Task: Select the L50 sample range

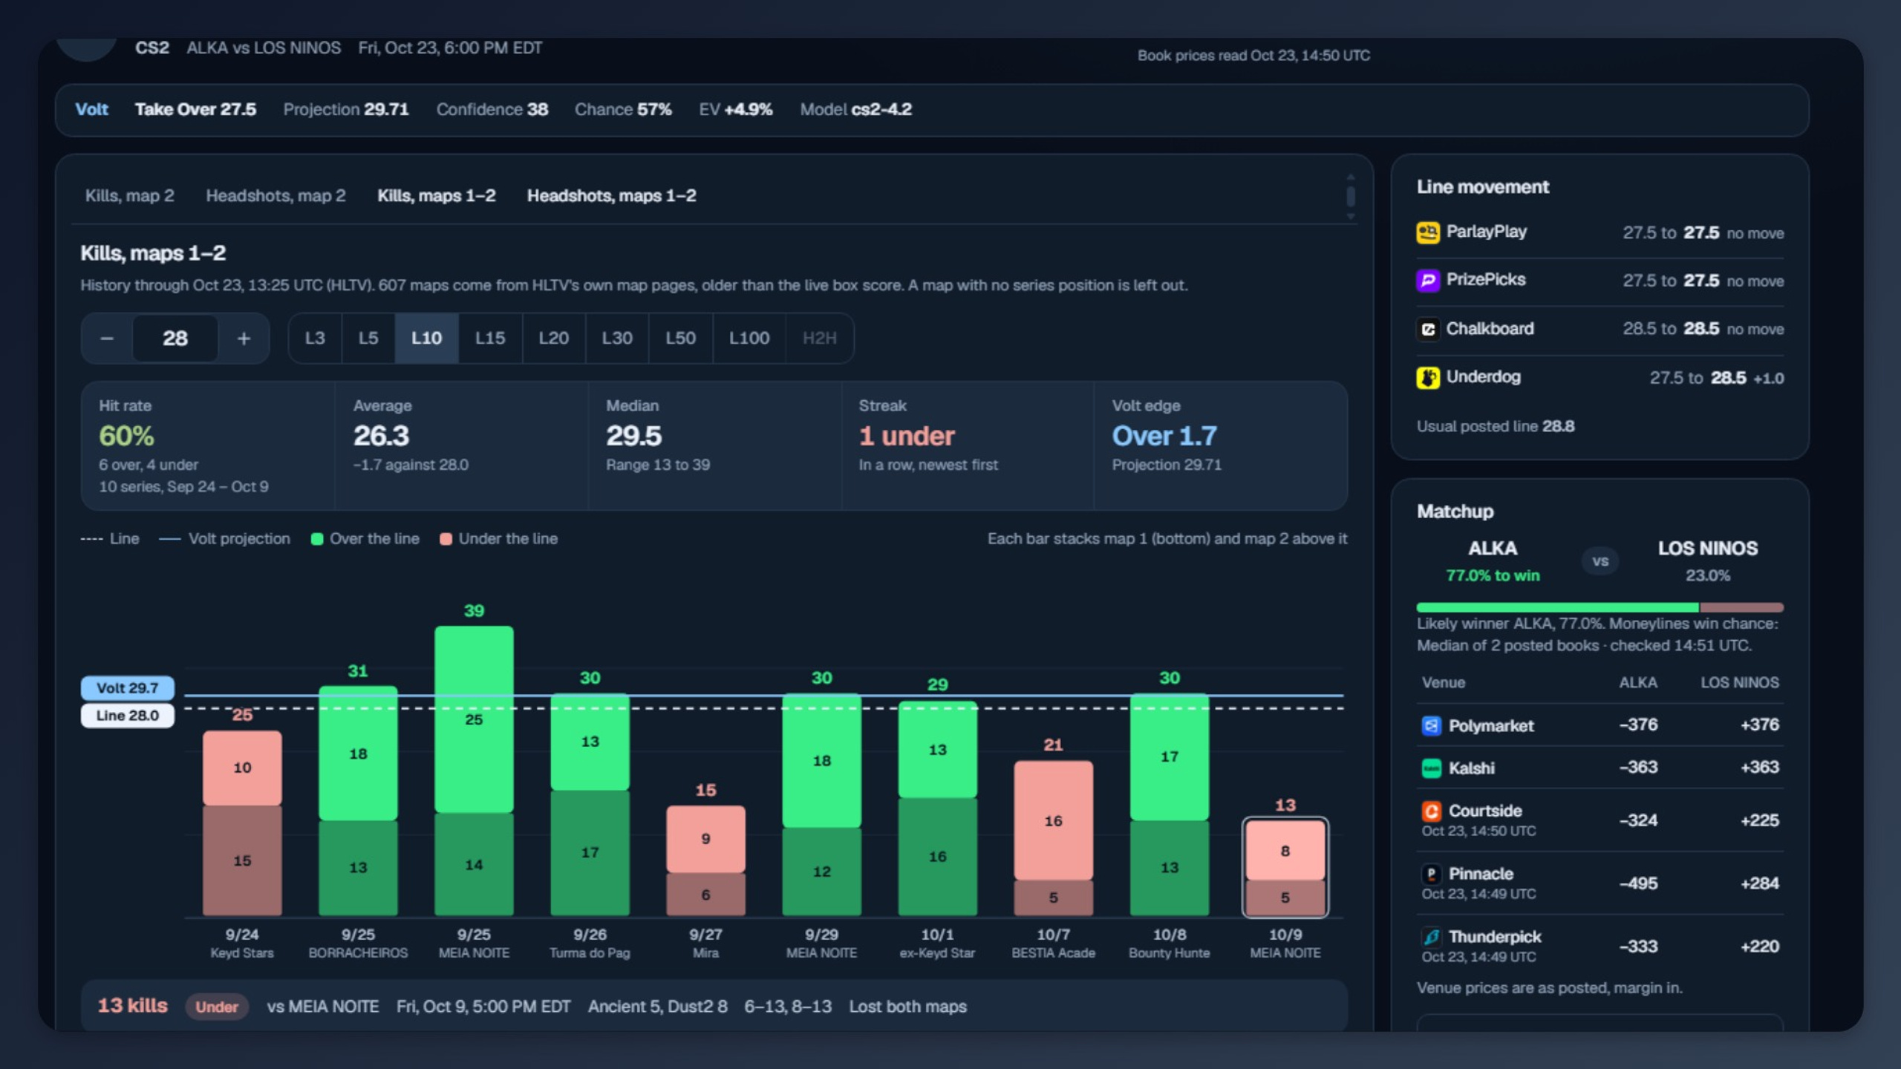Action: (x=681, y=339)
